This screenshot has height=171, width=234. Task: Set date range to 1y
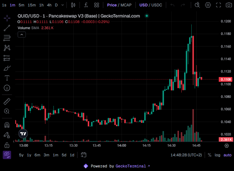29,155
